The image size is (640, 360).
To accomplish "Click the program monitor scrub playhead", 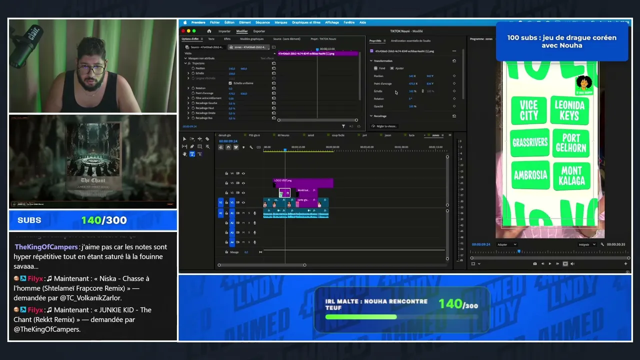I will tap(519, 251).
